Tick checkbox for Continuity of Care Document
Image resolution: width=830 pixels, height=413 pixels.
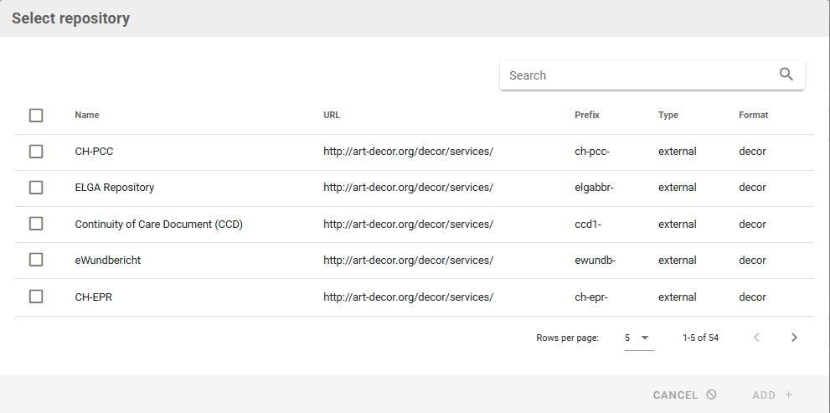pyautogui.click(x=36, y=224)
